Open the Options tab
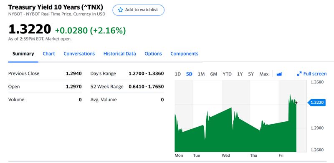This screenshot has width=334, height=163. click(153, 54)
